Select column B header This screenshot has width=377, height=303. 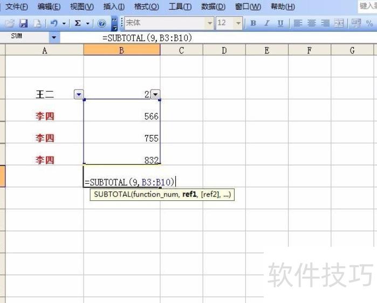tap(122, 50)
